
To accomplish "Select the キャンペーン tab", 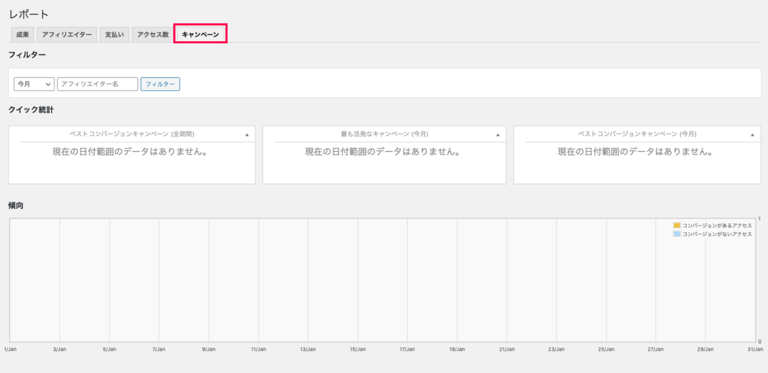I will 200,34.
